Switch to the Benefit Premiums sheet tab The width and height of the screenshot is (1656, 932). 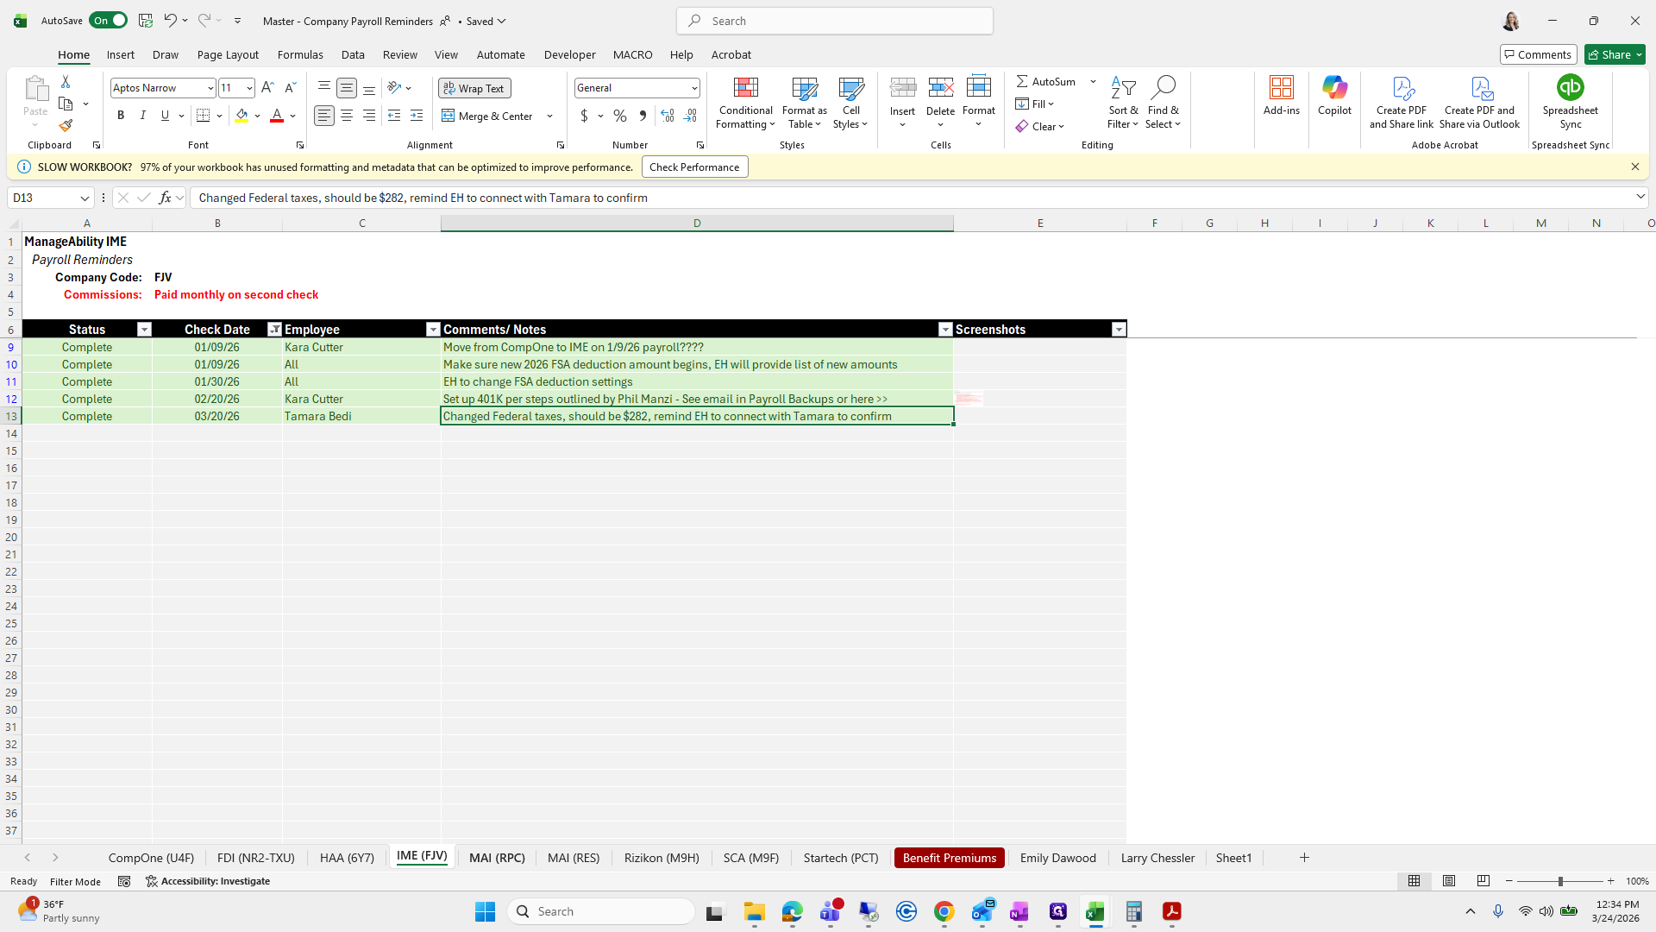[x=949, y=858]
